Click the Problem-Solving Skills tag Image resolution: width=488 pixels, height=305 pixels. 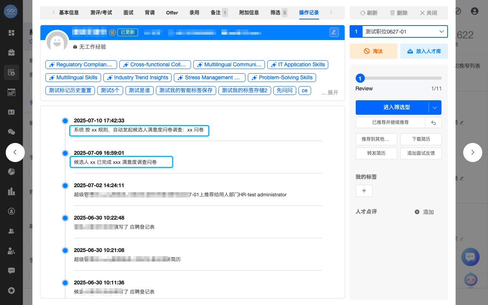tap(282, 78)
